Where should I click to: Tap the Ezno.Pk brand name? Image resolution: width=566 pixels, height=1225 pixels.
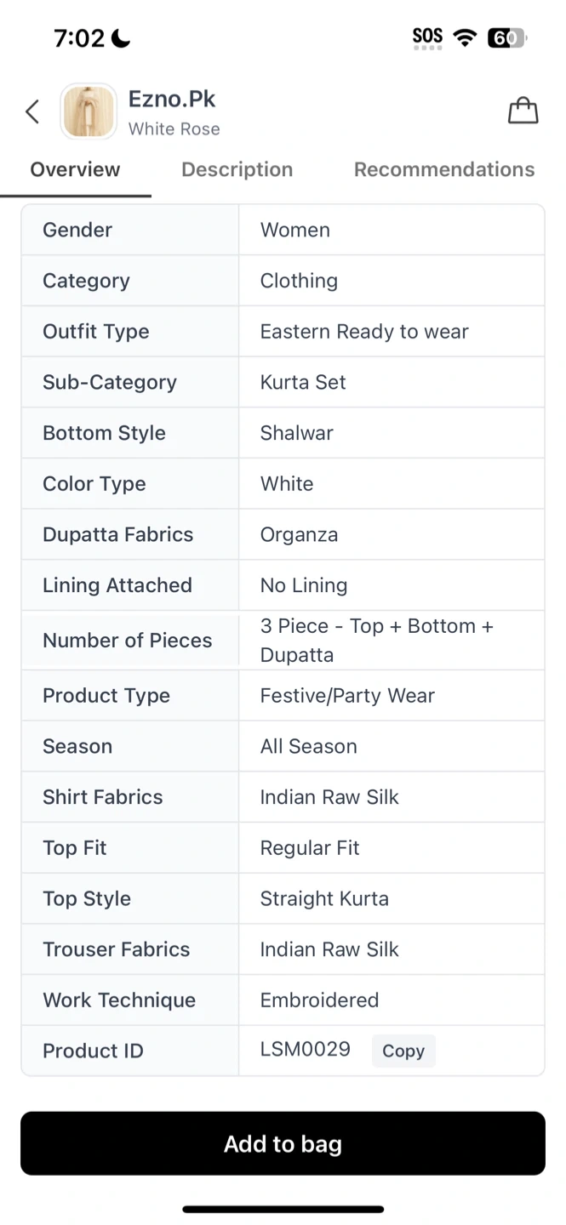click(172, 99)
